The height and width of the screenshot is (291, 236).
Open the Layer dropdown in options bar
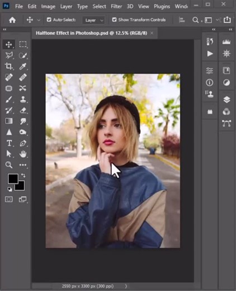pos(93,20)
